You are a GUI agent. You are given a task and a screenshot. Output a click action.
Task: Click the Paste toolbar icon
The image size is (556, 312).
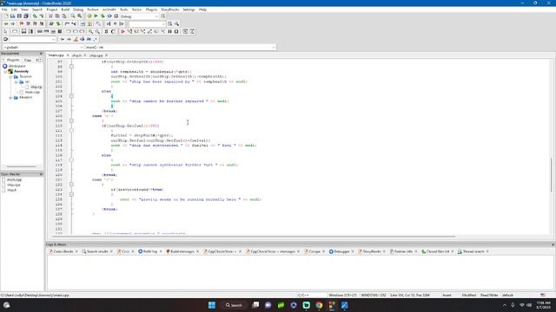63,16
